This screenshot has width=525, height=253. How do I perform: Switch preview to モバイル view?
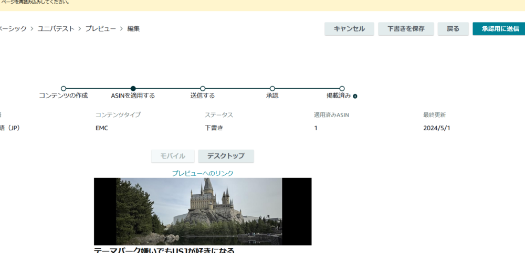coord(173,156)
